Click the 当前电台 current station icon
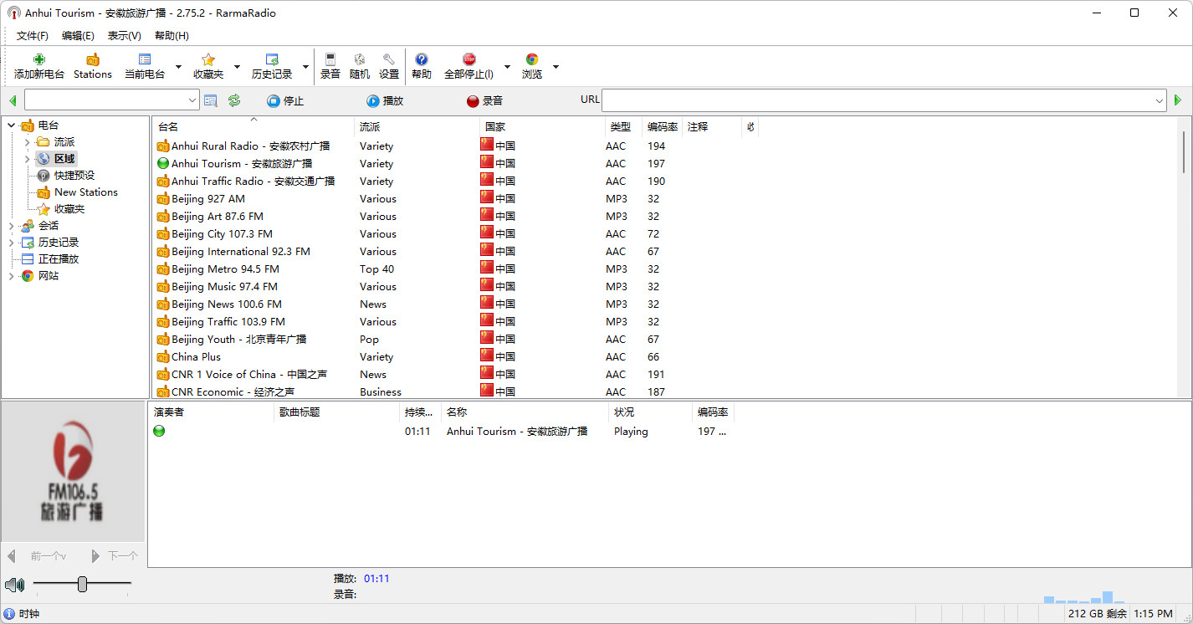The image size is (1193, 624). 145,59
